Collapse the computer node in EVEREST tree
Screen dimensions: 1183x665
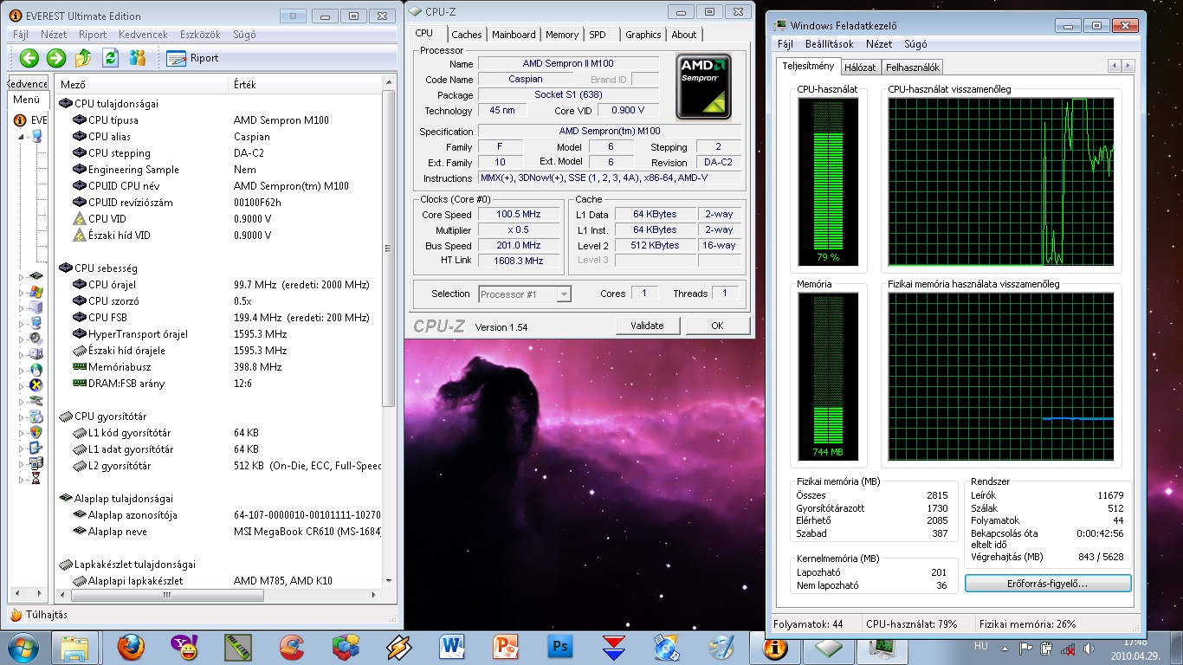[22, 136]
